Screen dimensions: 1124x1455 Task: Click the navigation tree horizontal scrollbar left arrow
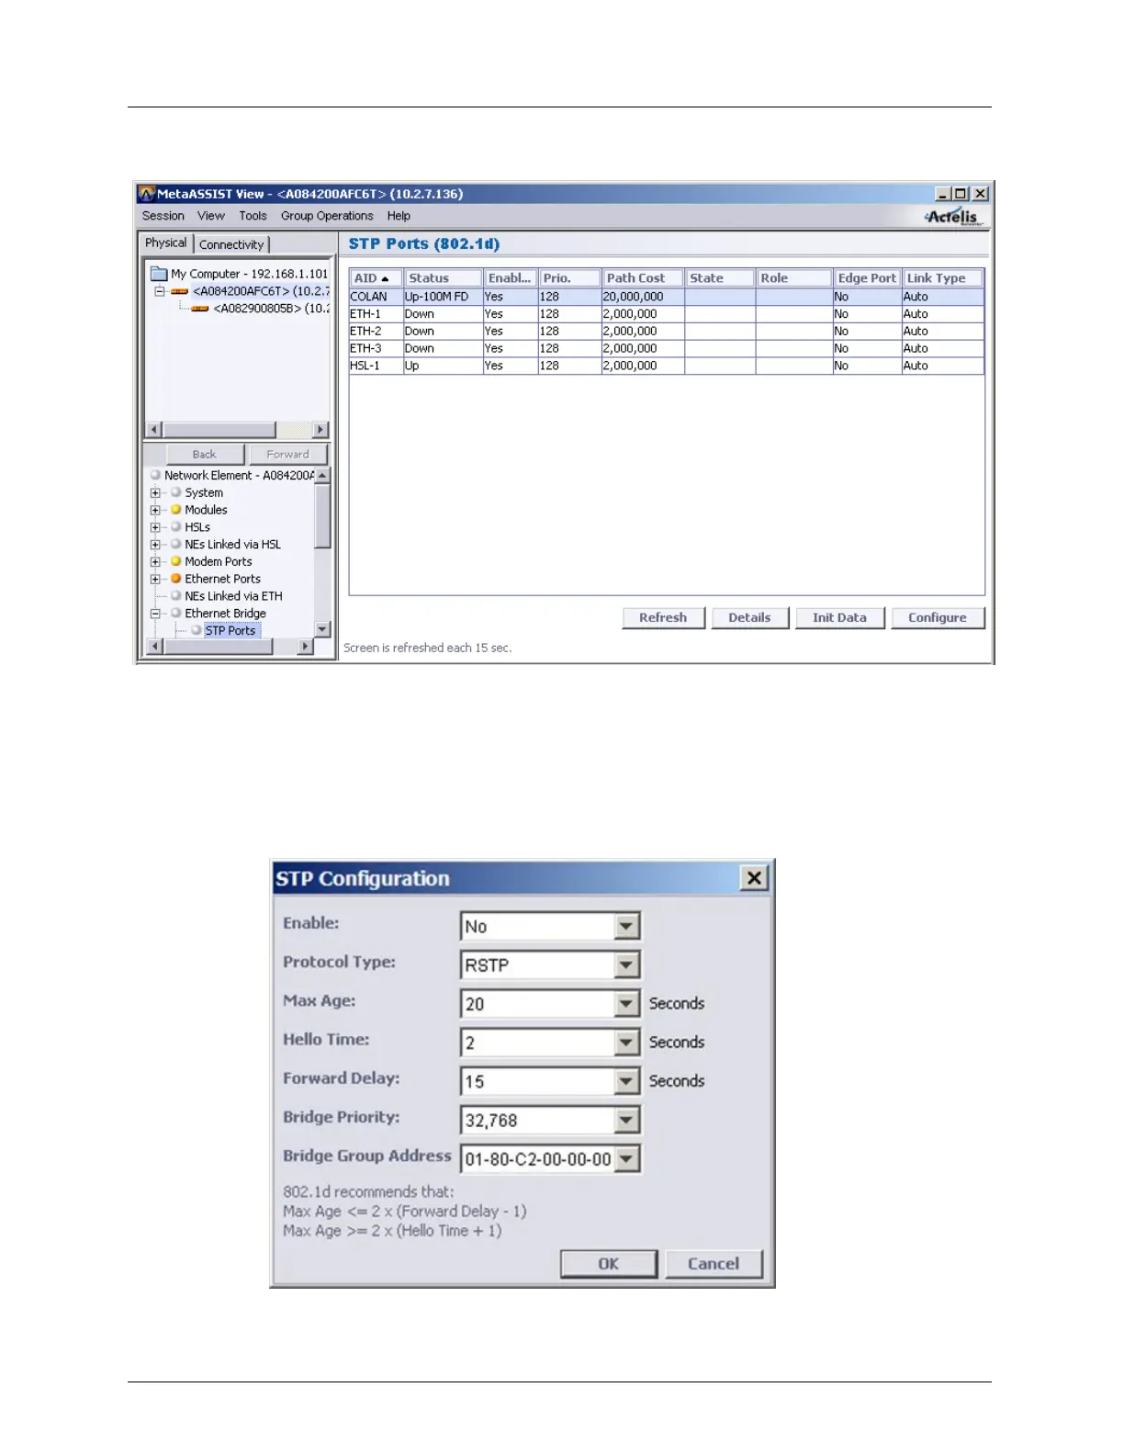pyautogui.click(x=154, y=647)
